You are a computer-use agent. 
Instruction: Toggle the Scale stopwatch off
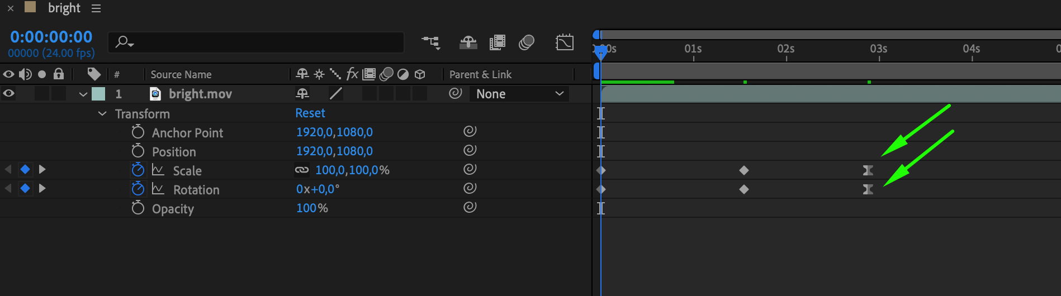[x=138, y=170]
